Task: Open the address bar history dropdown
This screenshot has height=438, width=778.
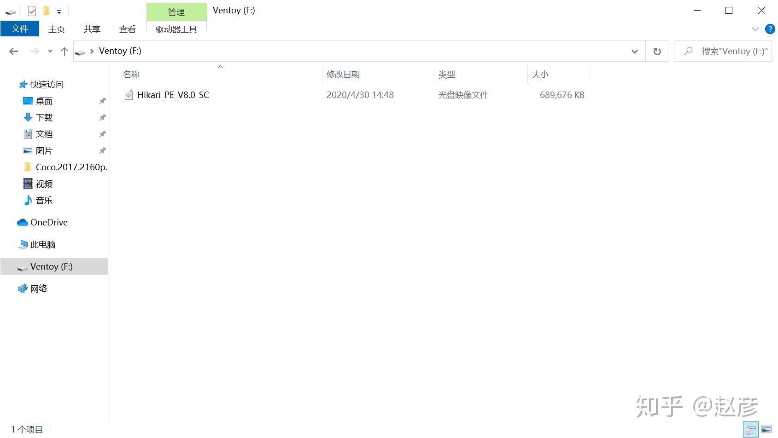Action: (x=635, y=52)
